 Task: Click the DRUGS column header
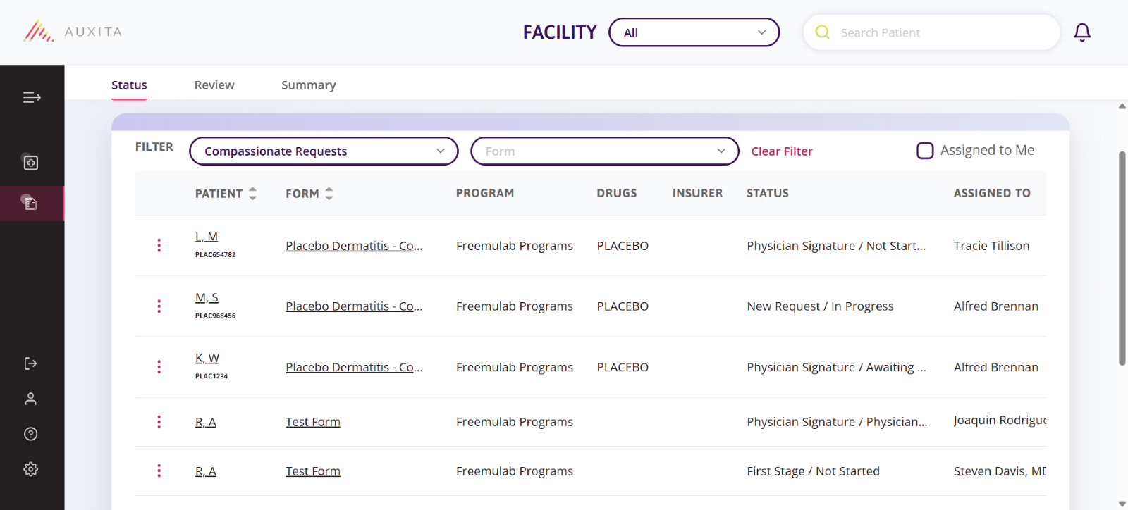click(x=617, y=193)
